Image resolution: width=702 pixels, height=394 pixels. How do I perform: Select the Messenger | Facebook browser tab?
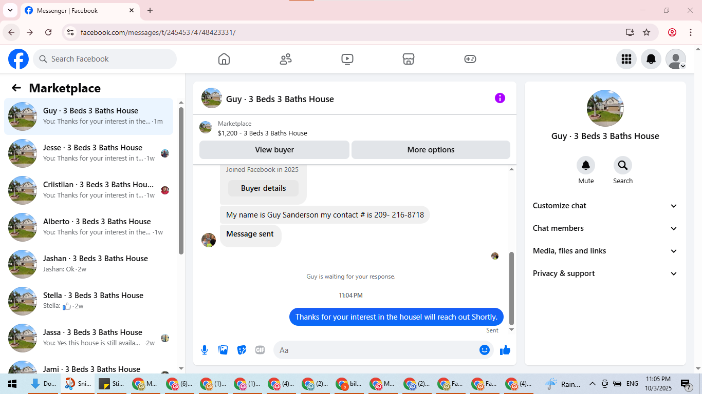click(80, 10)
